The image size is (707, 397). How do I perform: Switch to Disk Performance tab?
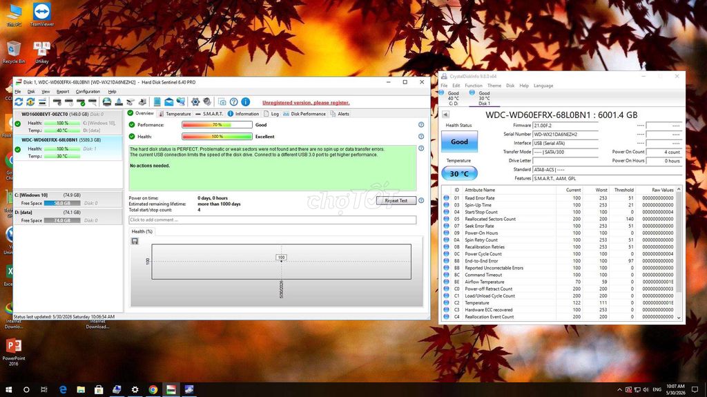[304, 114]
